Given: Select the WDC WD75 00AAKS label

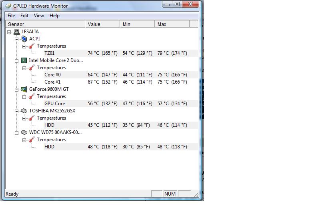Looking at the screenshot, I should coord(55,132).
